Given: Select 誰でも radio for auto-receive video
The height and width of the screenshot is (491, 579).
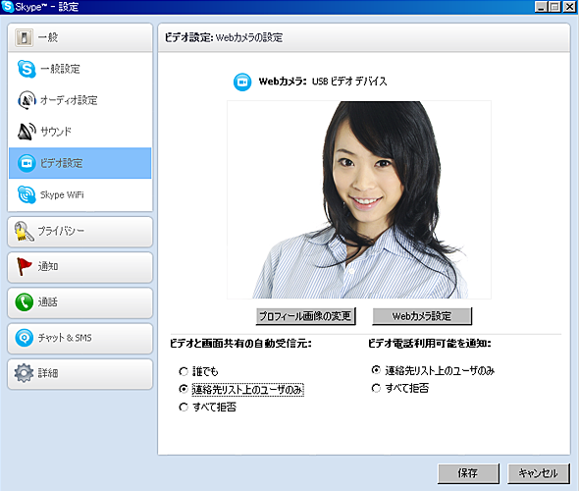Looking at the screenshot, I should (x=184, y=371).
